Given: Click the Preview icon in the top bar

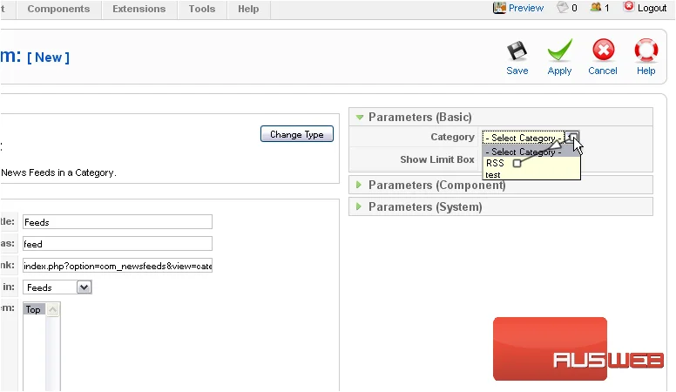Looking at the screenshot, I should point(499,8).
